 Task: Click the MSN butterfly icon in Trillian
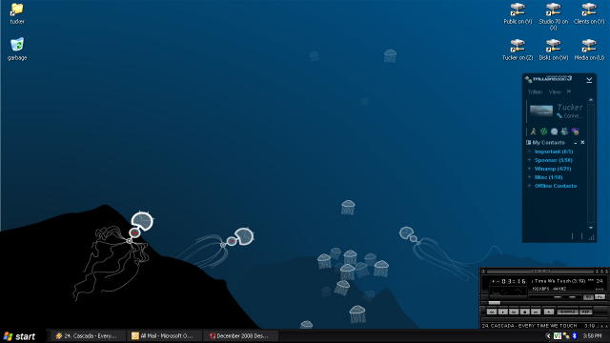(x=564, y=131)
